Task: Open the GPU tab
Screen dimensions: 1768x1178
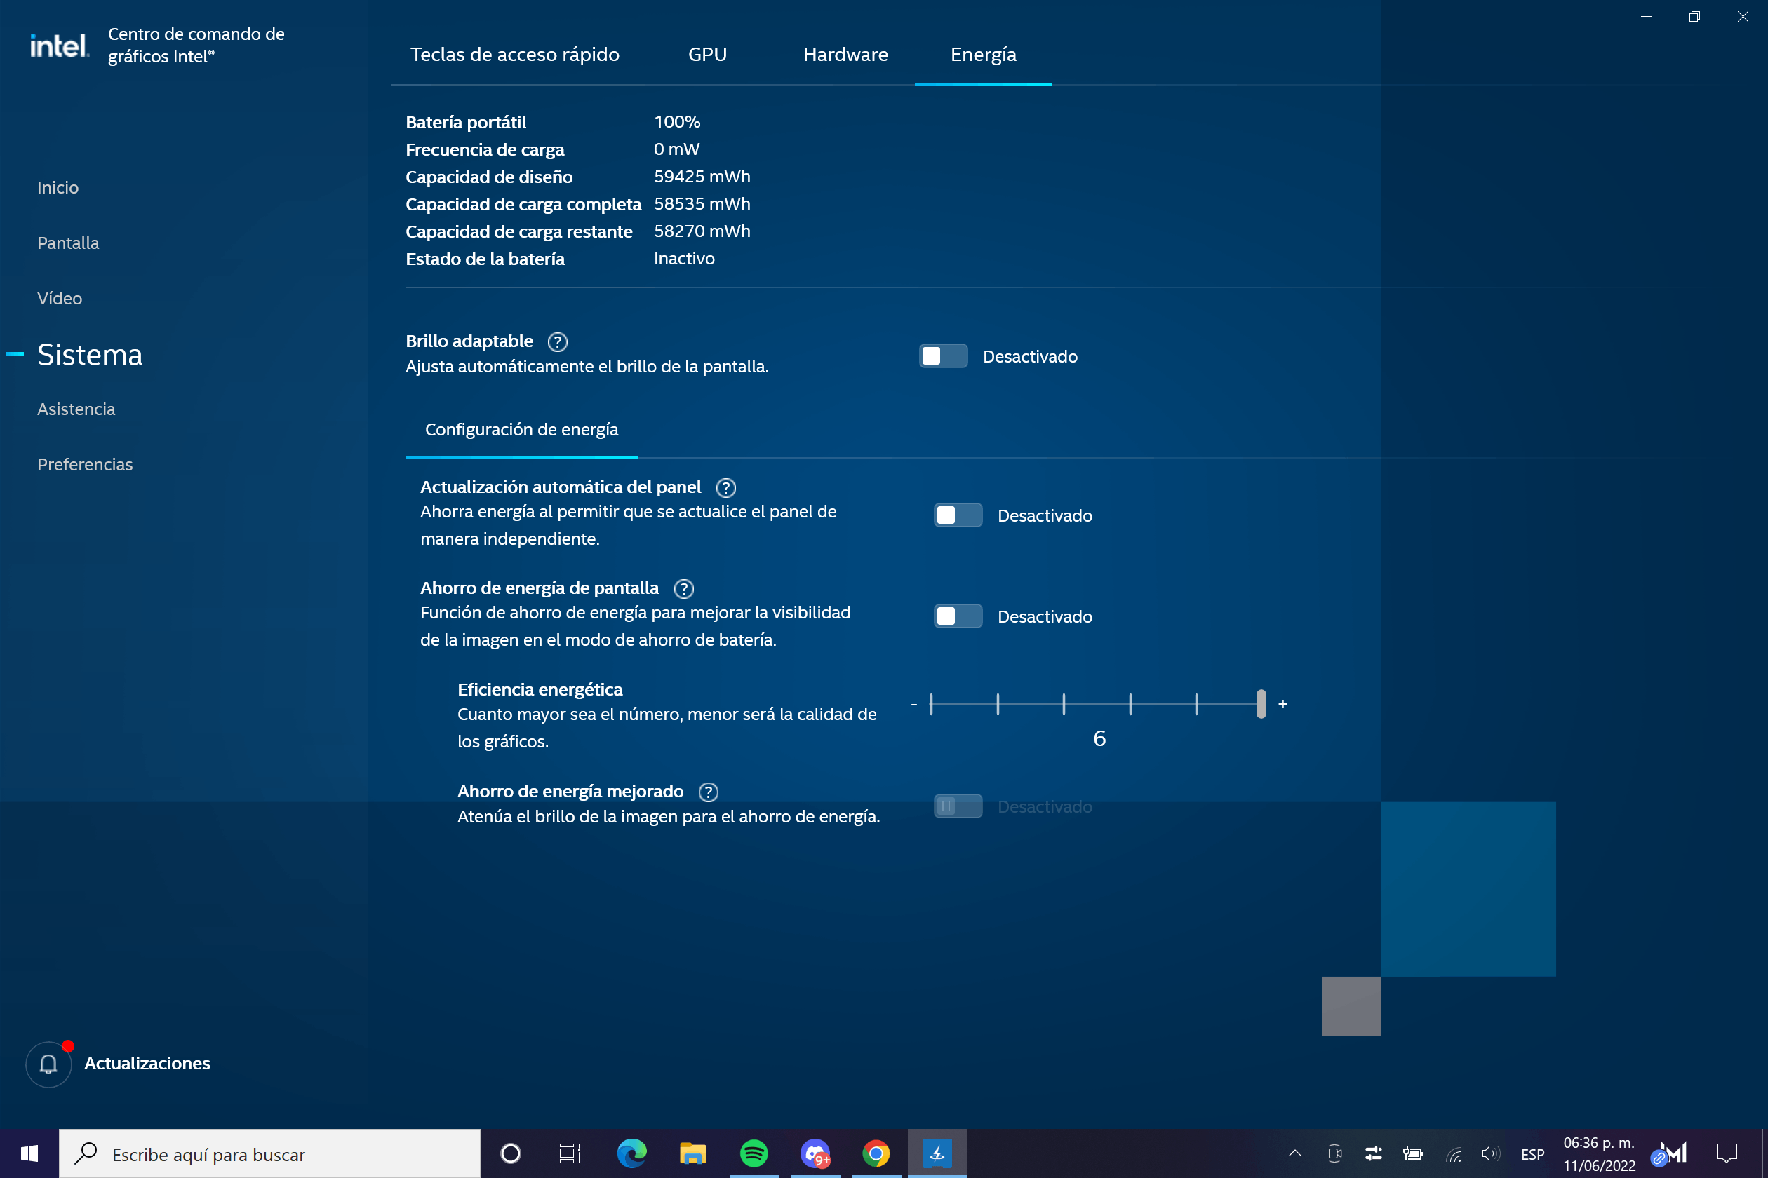Action: [706, 54]
